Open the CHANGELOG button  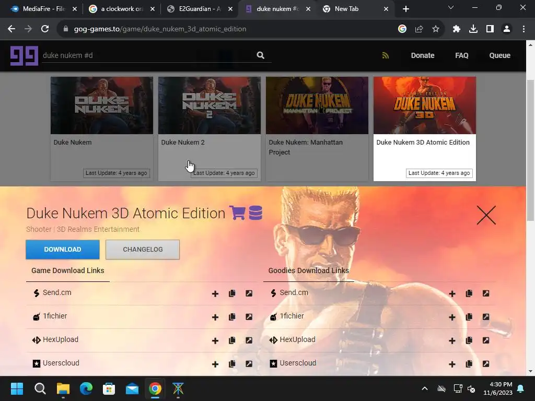(143, 249)
